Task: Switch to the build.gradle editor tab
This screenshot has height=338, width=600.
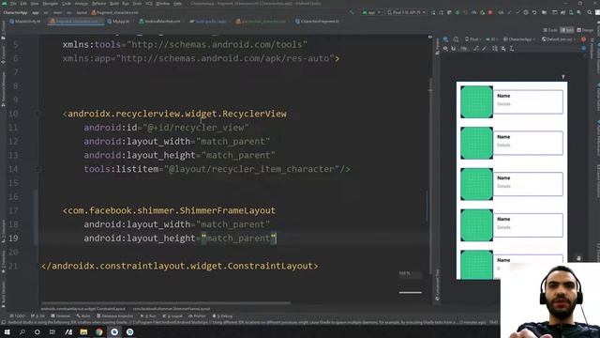Action: 207,22
